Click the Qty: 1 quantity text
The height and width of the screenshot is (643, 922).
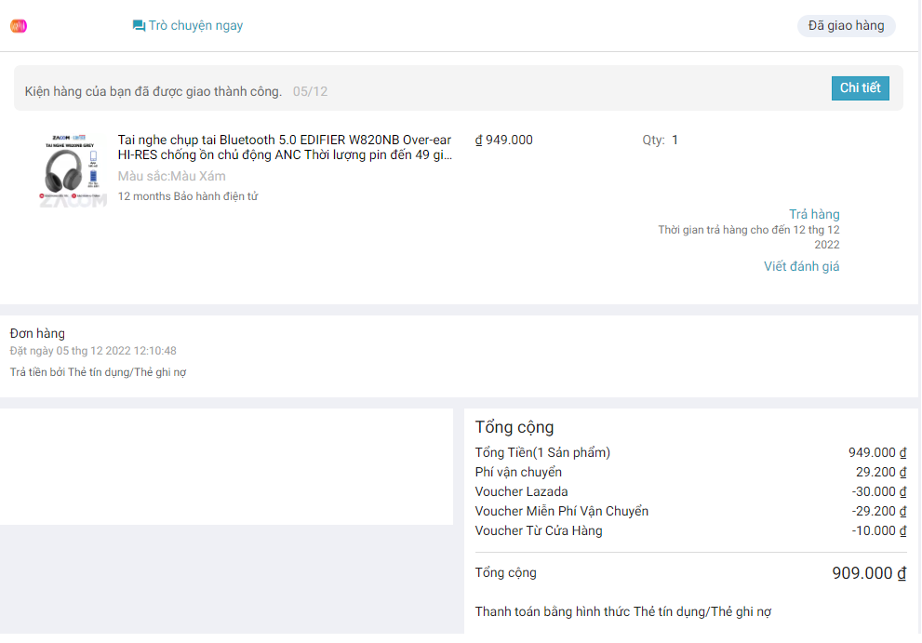(660, 140)
